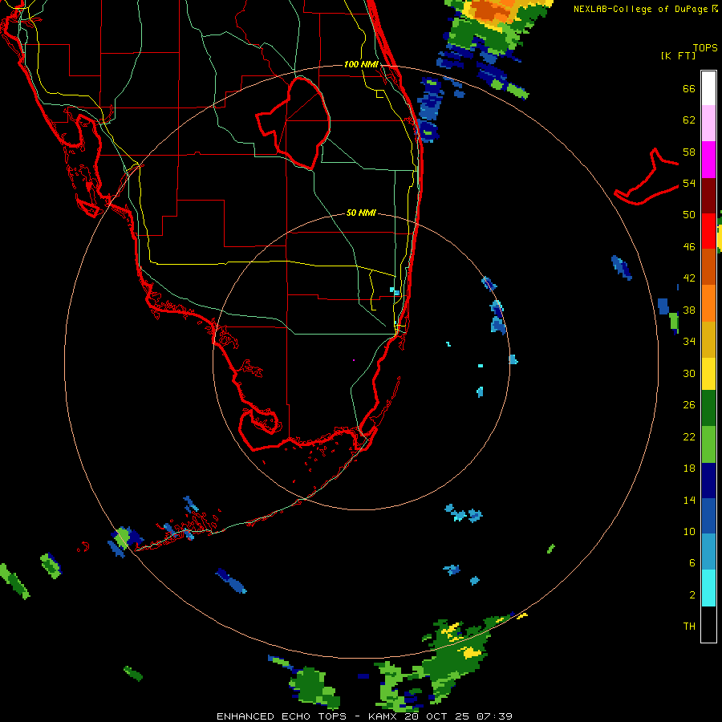This screenshot has height=722, width=722.
Task: Click the light blue swatch at 14
Action: pyautogui.click(x=708, y=552)
